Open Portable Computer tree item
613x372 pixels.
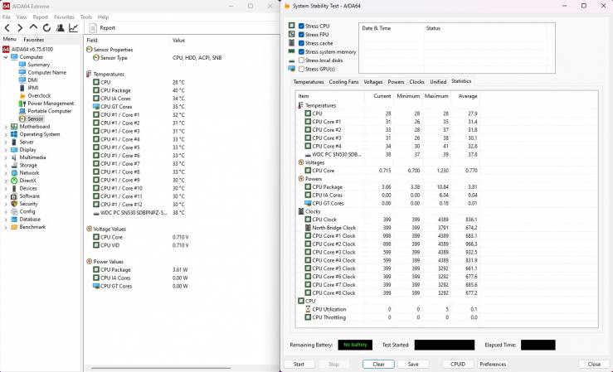pyautogui.click(x=49, y=111)
